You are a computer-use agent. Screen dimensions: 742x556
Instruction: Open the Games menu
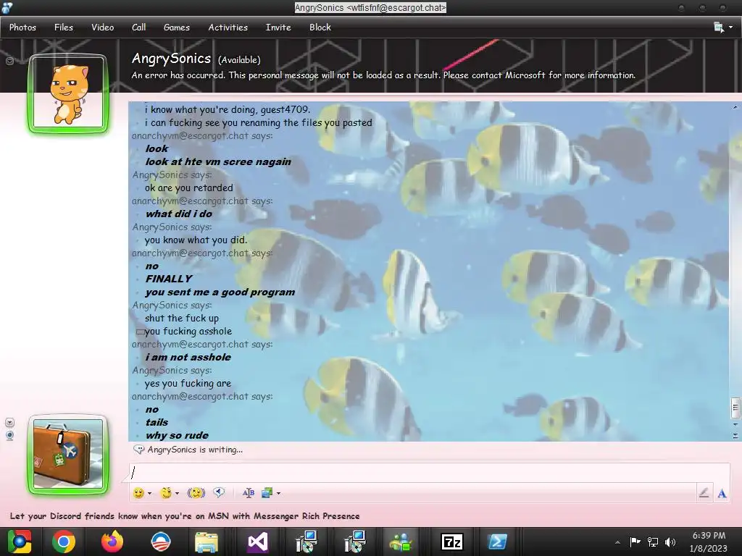(177, 28)
